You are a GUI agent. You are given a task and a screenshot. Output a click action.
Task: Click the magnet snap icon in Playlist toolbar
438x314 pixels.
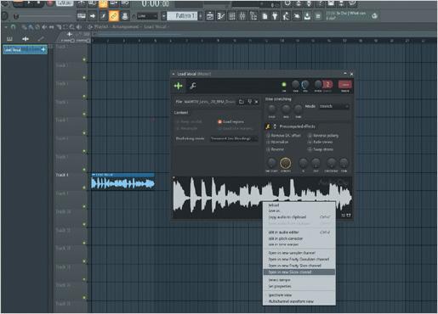point(13,27)
